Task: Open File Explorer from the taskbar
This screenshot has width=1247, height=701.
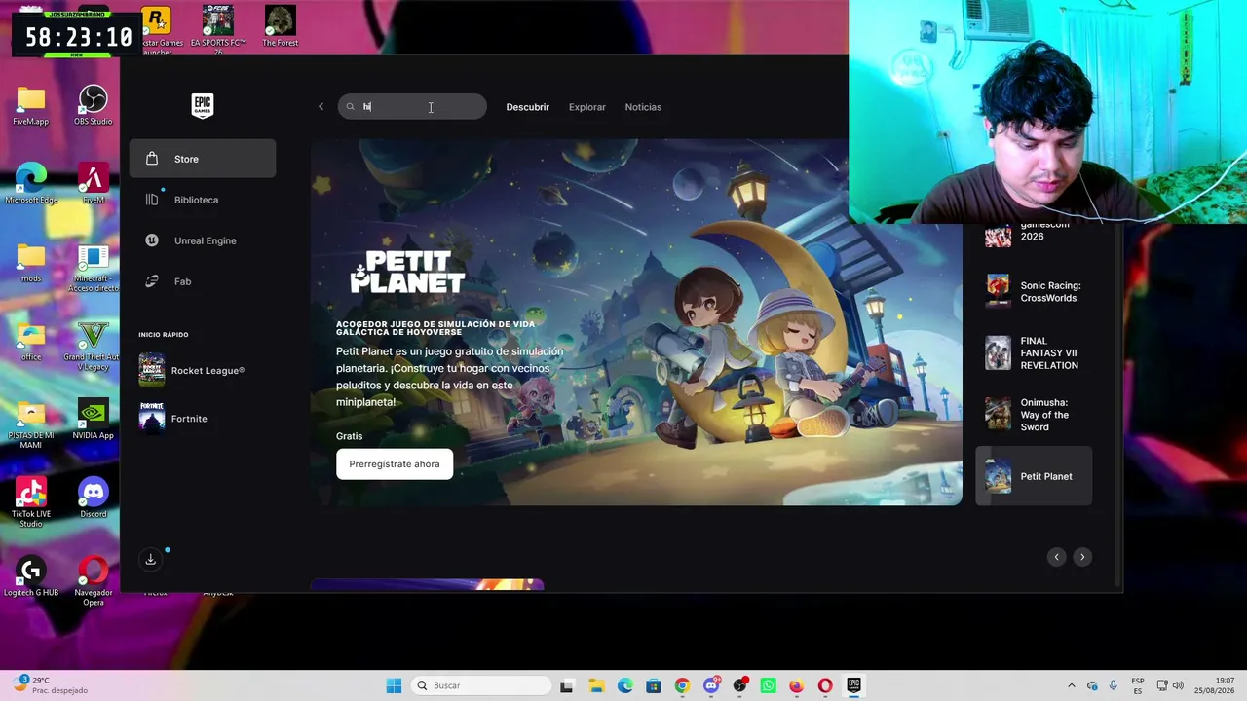Action: tap(596, 685)
